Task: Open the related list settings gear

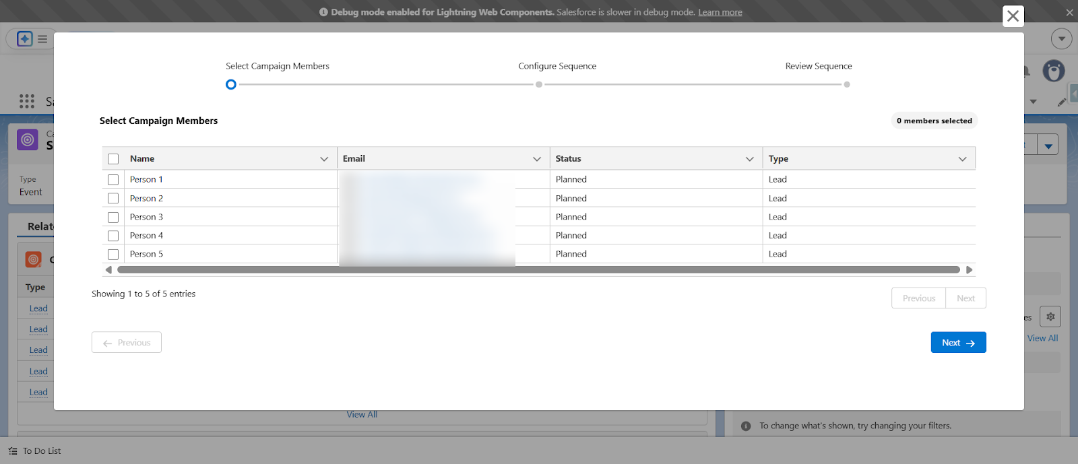Action: [1050, 317]
